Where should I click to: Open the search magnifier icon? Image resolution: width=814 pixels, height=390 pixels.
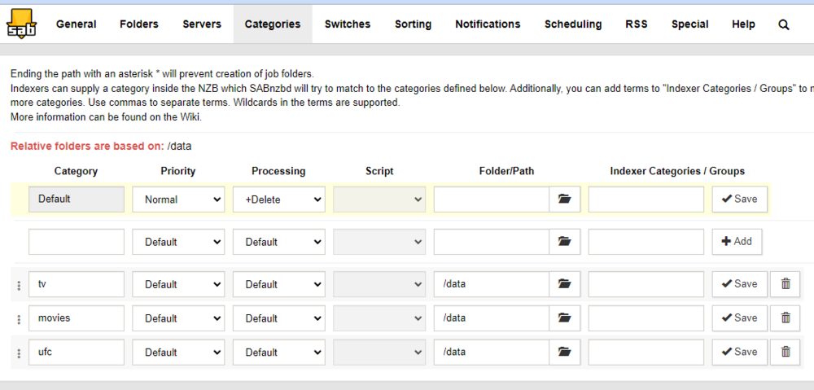[784, 24]
